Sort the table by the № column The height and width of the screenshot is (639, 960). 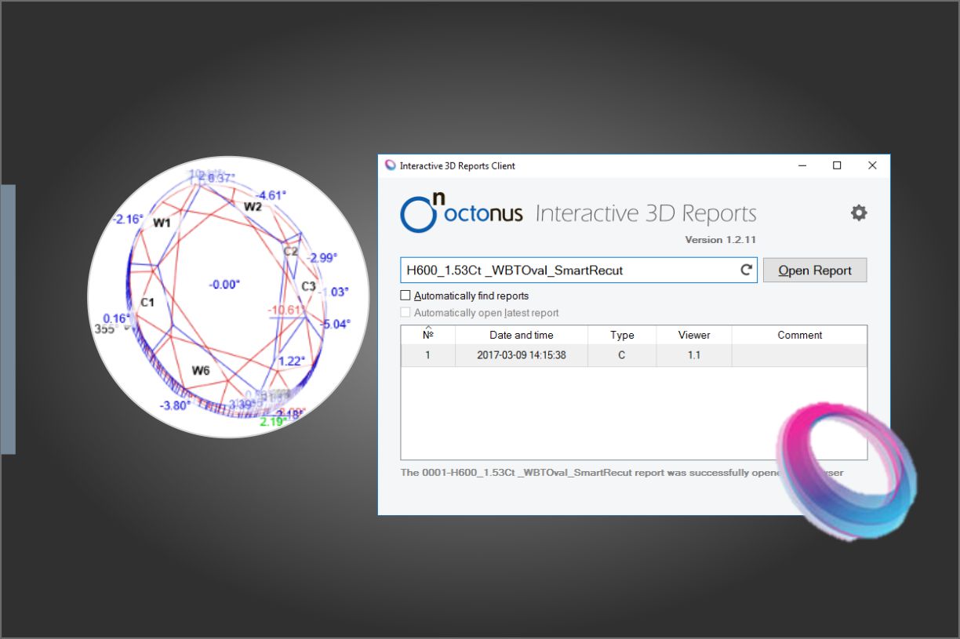(x=428, y=335)
